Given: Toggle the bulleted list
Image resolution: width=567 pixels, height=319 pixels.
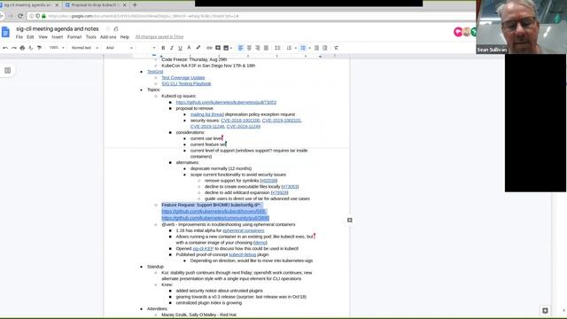Looking at the screenshot, I should 303,48.
